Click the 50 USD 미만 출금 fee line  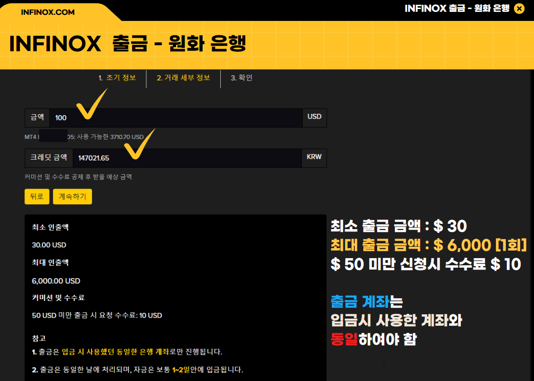tap(97, 315)
